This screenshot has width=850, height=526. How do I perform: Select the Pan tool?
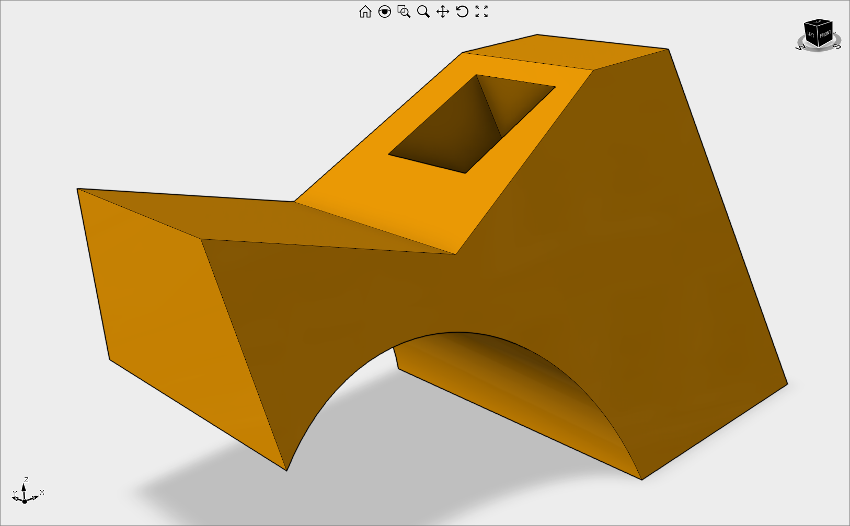point(443,11)
